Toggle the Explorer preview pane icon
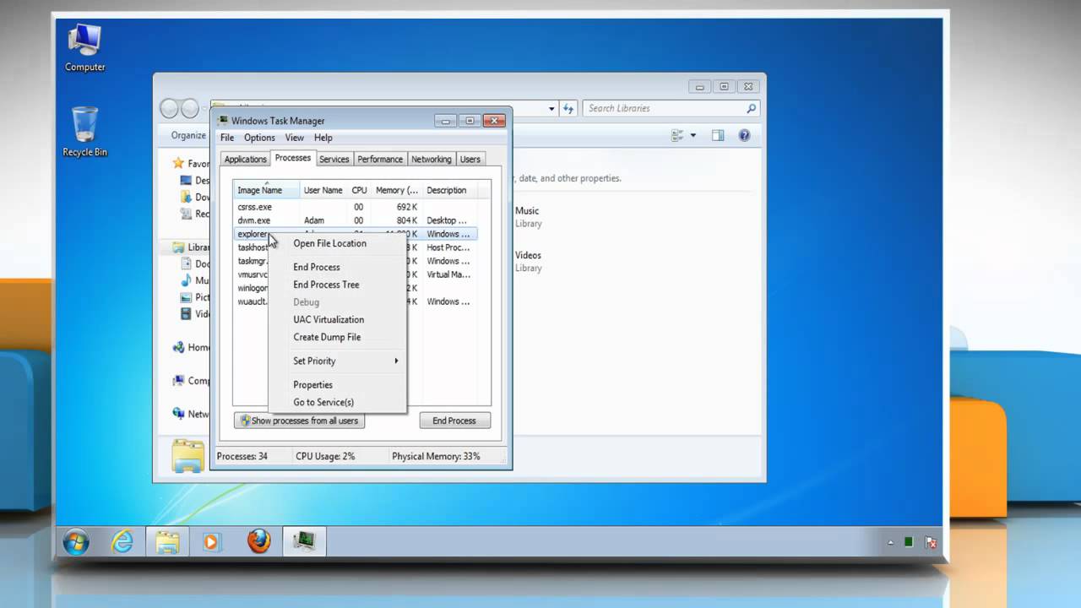 718,135
